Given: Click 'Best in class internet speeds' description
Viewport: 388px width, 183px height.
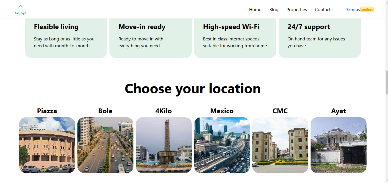Looking at the screenshot, I should coord(235,42).
